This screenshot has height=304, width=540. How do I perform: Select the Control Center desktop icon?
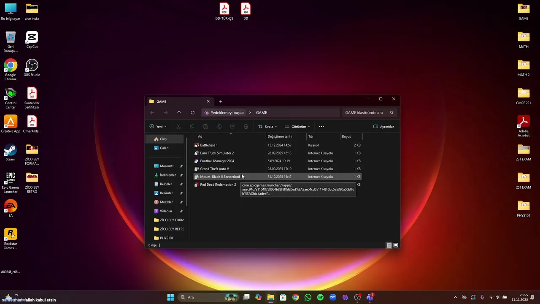click(x=11, y=98)
